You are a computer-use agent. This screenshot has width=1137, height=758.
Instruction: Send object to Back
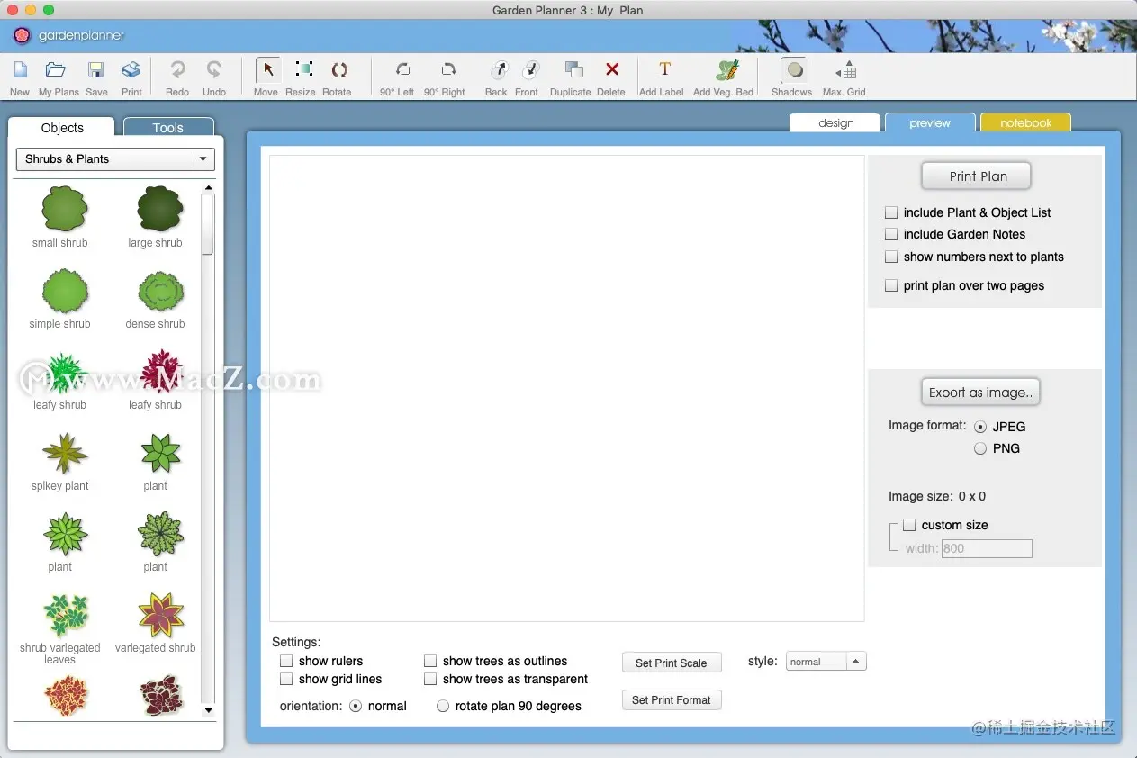(x=498, y=70)
